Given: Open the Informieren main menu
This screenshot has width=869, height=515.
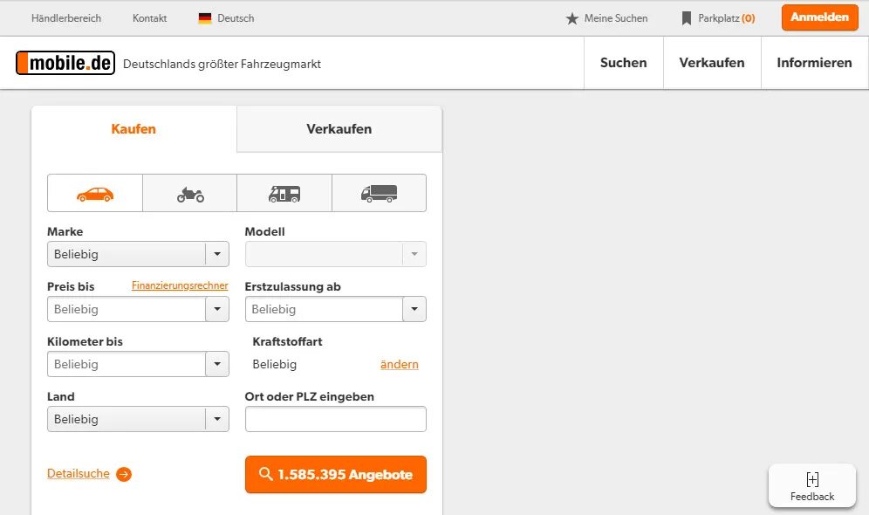Looking at the screenshot, I should coord(814,63).
